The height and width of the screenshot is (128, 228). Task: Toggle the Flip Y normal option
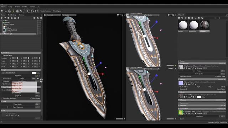pos(210,87)
